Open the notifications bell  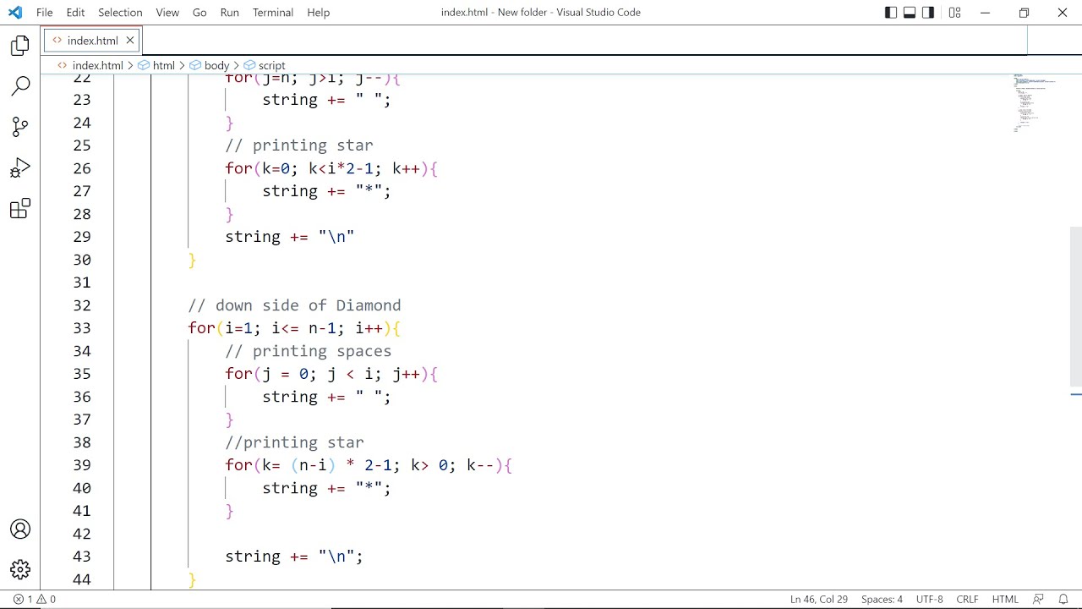point(1063,599)
